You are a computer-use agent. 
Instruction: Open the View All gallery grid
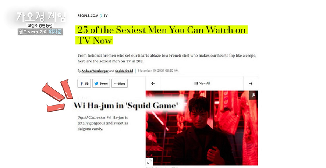pyautogui.click(x=202, y=83)
